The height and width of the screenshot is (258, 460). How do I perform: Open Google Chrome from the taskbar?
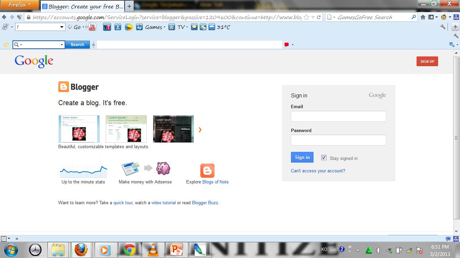coord(130,250)
